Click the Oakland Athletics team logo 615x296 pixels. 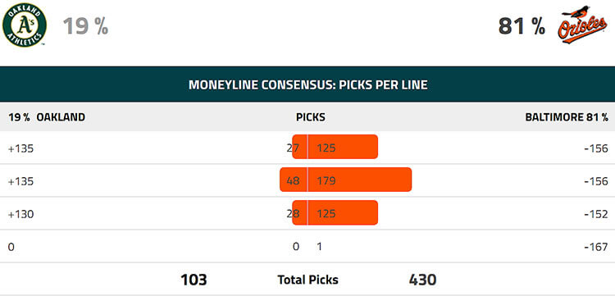click(x=25, y=25)
